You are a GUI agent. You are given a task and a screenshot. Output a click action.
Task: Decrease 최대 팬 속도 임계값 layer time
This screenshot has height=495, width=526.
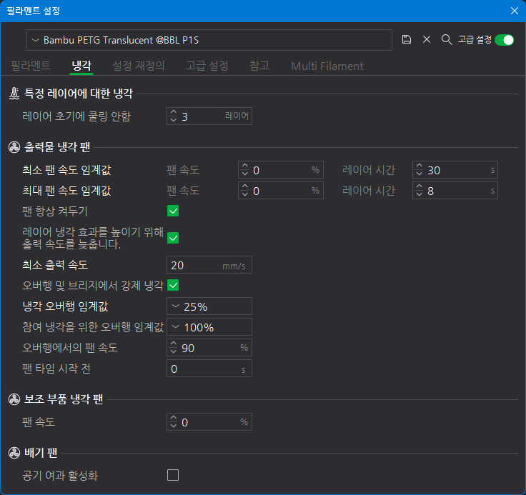click(x=419, y=194)
